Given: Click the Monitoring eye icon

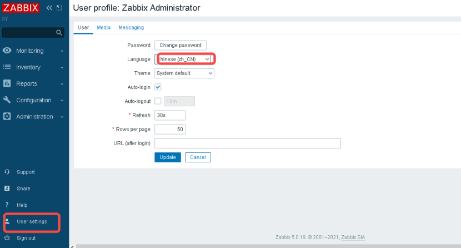Looking at the screenshot, I should pos(7,50).
